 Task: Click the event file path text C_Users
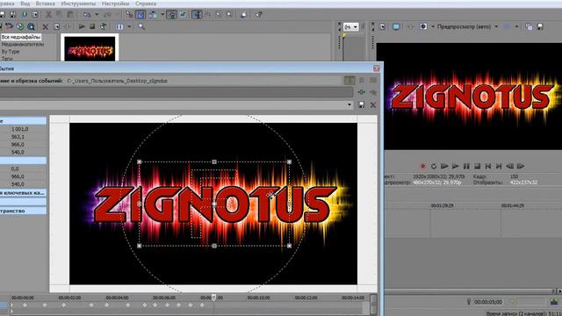[x=117, y=81]
